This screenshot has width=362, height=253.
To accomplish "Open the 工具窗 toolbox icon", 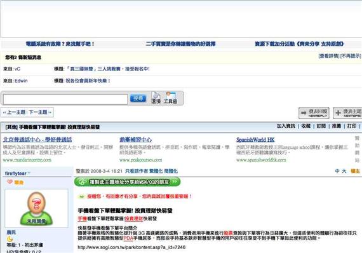I will tap(171, 98).
